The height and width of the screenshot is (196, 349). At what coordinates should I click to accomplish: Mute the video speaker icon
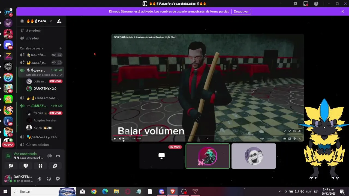(x=120, y=139)
